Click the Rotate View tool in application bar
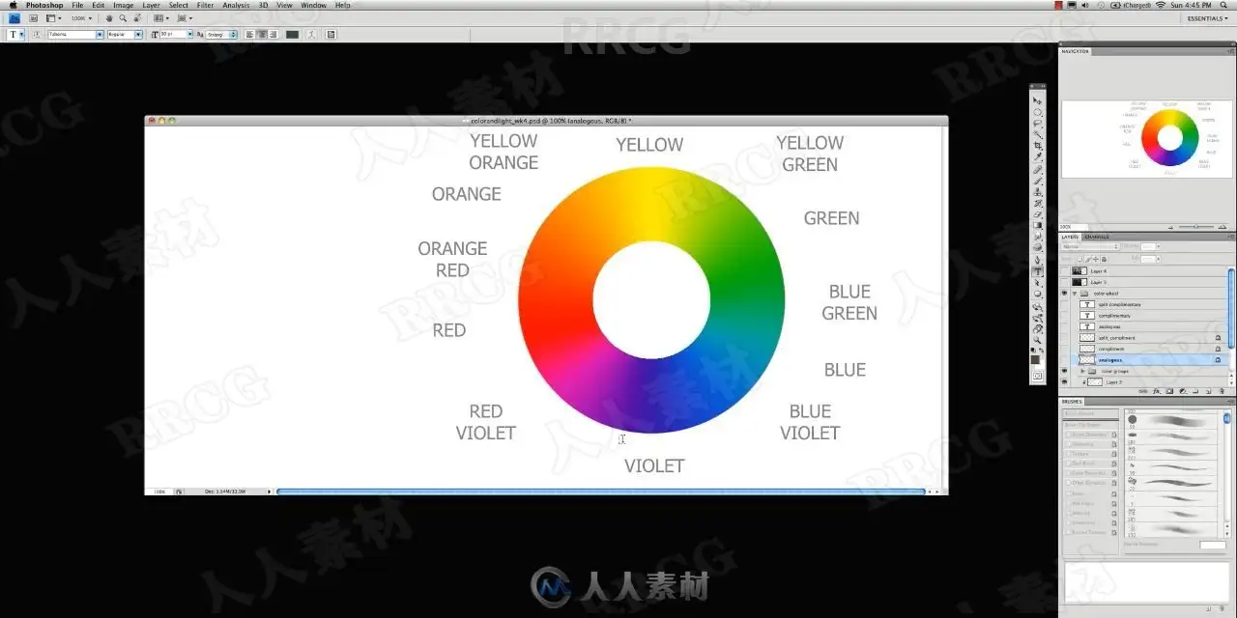Viewport: 1237px width, 618px height. [138, 18]
